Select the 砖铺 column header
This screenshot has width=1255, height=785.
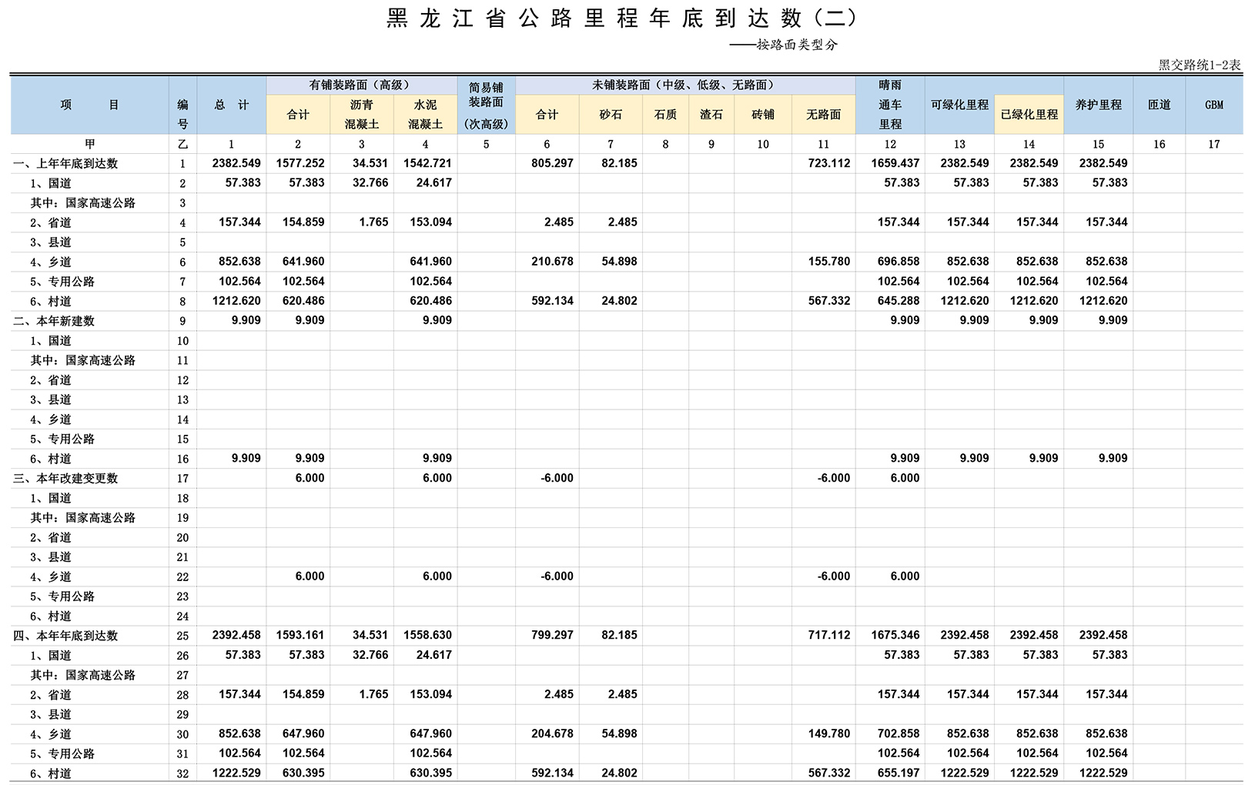(763, 114)
